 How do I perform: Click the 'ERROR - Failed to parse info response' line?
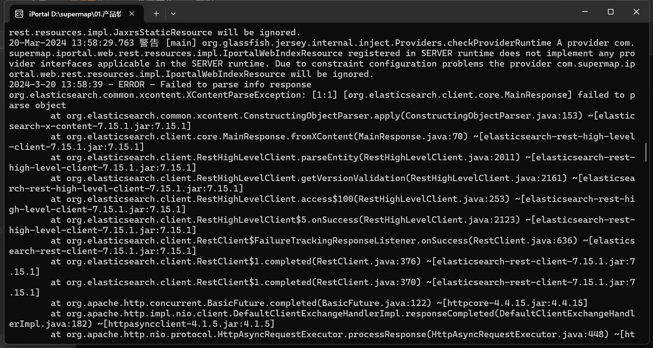click(160, 84)
